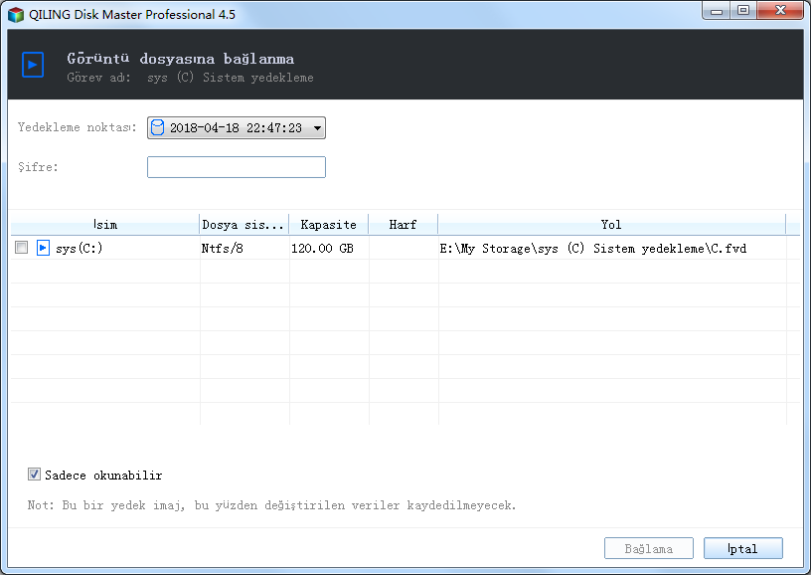The height and width of the screenshot is (575, 811).
Task: Click the mount image play icon in header
Action: pos(33,65)
